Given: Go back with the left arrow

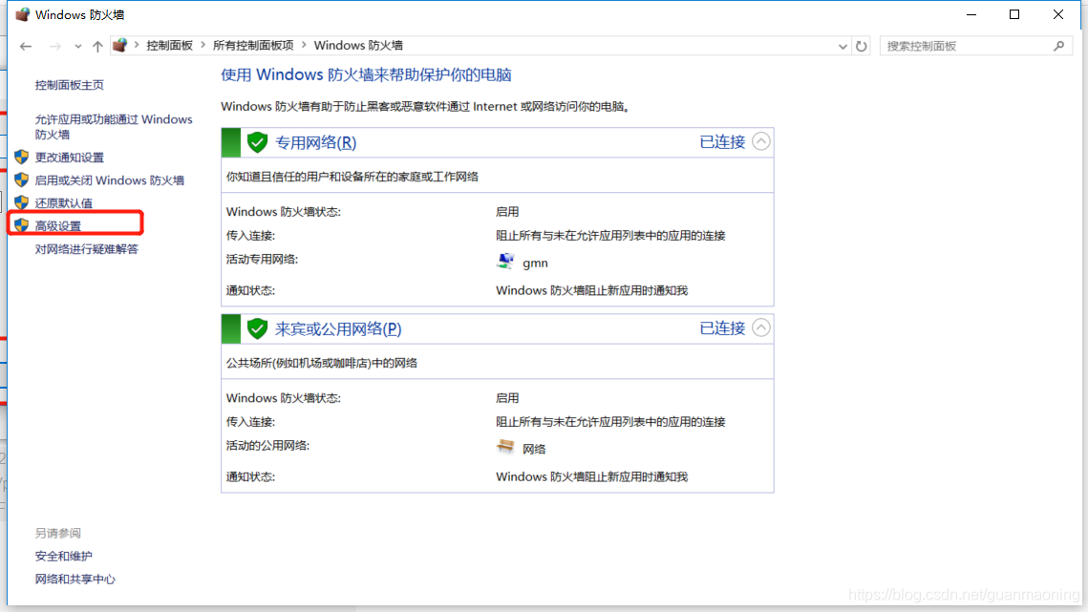Looking at the screenshot, I should (x=26, y=47).
